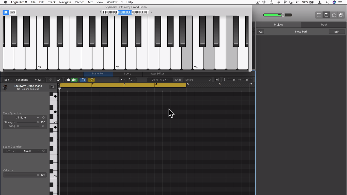Select the Track notes tab
Viewport: 347px width, 195px height.
(324, 25)
